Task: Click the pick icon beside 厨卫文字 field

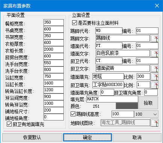Action: pyautogui.click(x=154, y=68)
